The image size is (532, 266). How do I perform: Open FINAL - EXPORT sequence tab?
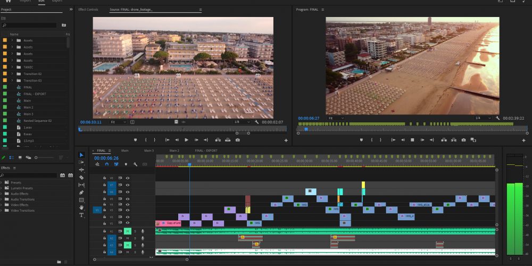206,151
